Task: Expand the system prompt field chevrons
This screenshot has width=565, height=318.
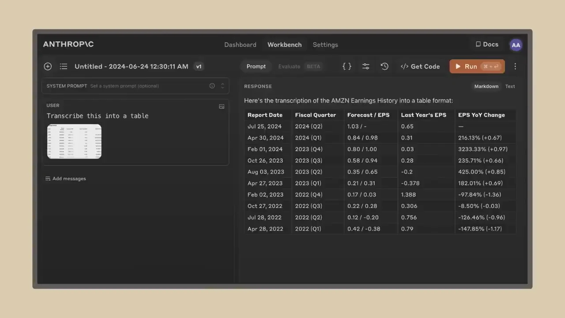Action: click(222, 86)
